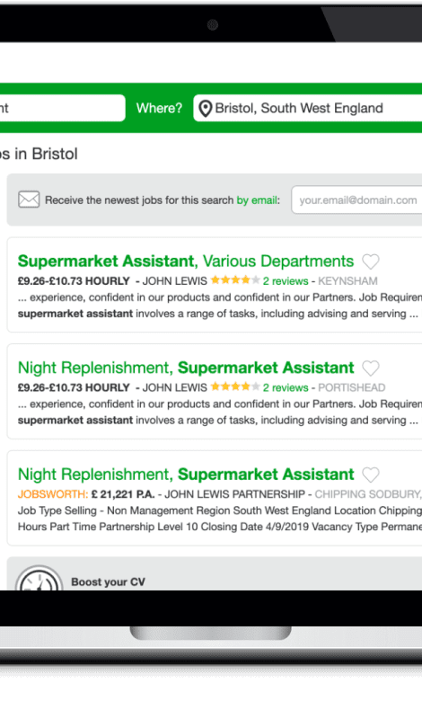The height and width of the screenshot is (719, 422).
Task: Open Night Replenishment job in Portishead
Action: point(186,368)
